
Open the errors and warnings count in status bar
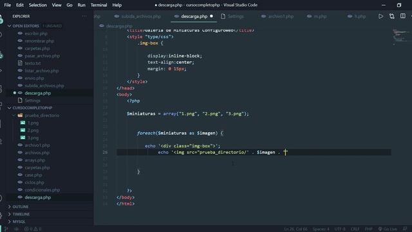point(33,229)
